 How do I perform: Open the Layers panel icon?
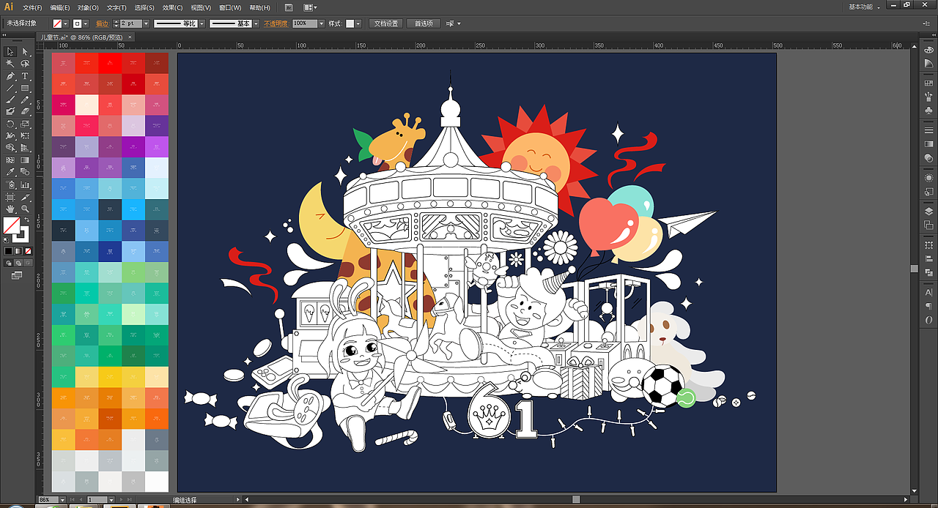(928, 211)
